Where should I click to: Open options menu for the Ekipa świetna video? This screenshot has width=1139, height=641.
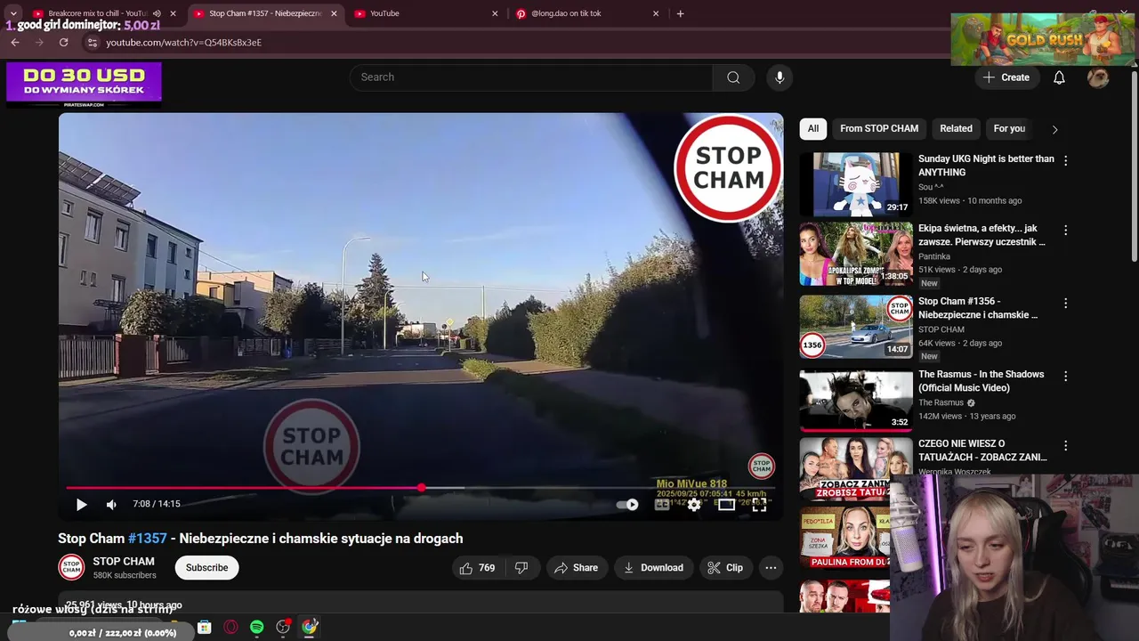pos(1065,231)
